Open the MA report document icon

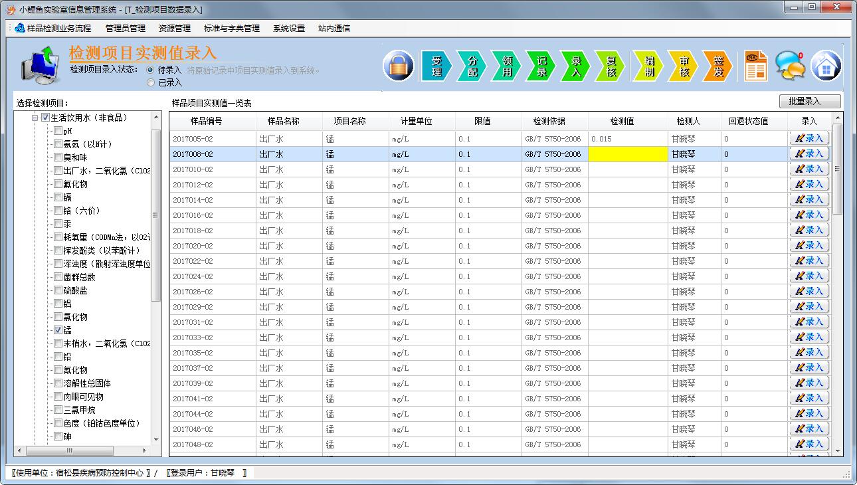(756, 66)
